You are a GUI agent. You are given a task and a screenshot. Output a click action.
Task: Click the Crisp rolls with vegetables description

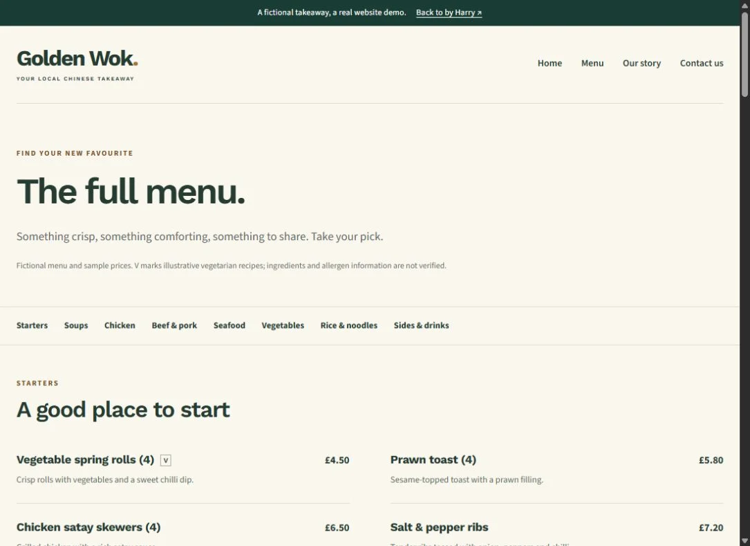coord(105,480)
